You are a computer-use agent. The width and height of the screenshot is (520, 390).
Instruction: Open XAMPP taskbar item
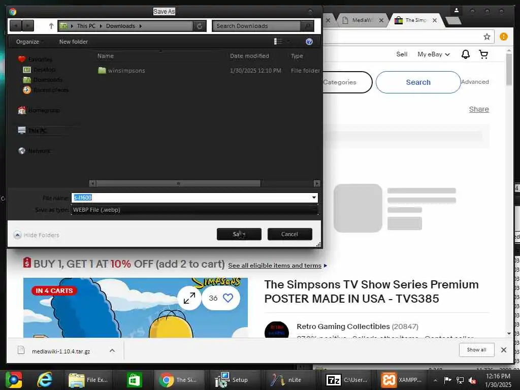(401, 380)
